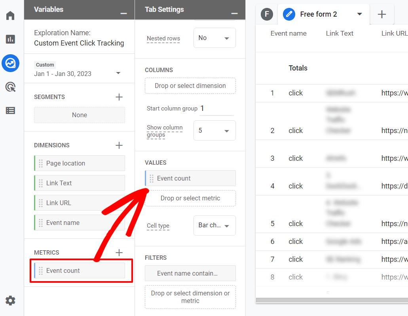Click the pencil edit icon on Free form 2
408x316 pixels.
[x=288, y=14]
